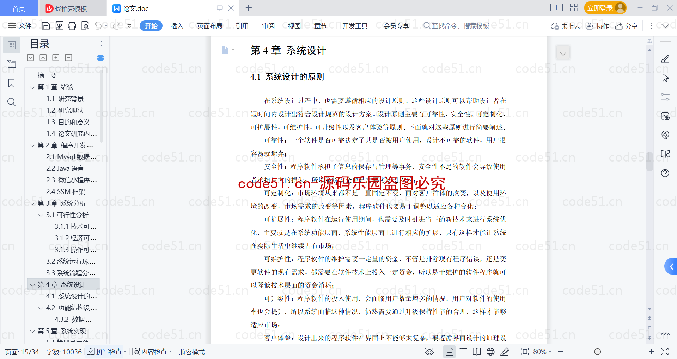Click the search commands input field
Viewport: 677px width, 359px height.
click(457, 26)
